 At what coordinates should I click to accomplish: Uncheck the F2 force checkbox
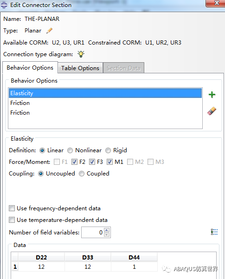point(74,162)
